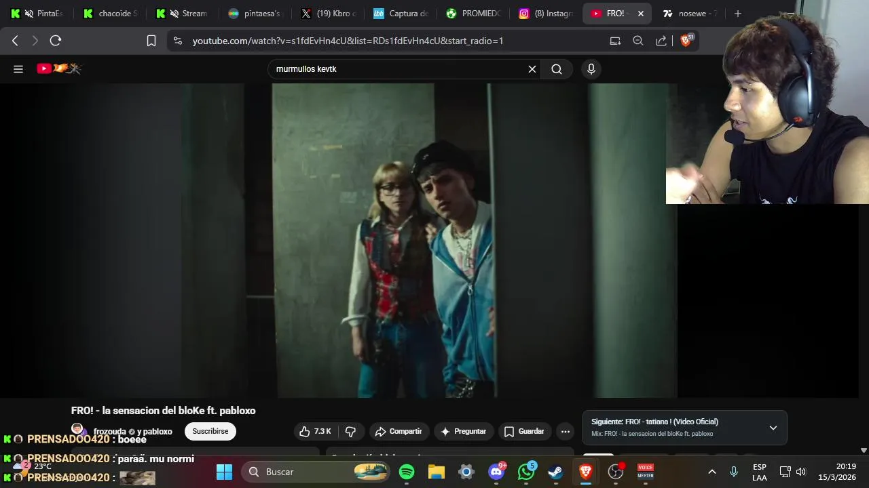The width and height of the screenshot is (869, 488).
Task: Click the Windows taskbar Buscar box
Action: (316, 472)
